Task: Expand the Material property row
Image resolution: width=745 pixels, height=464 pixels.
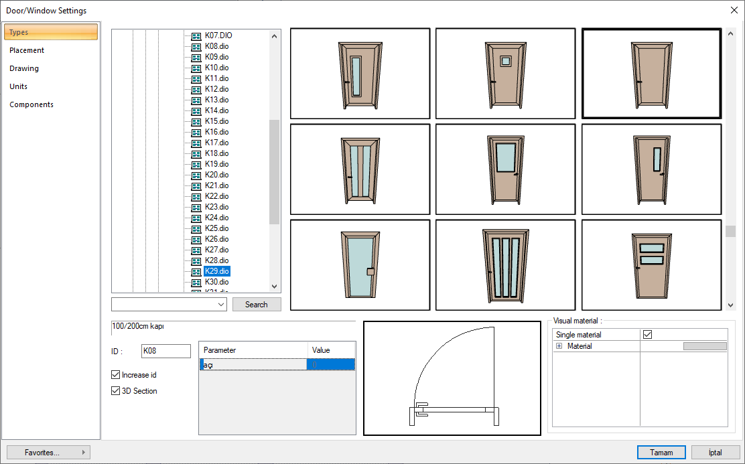Action: pos(559,346)
